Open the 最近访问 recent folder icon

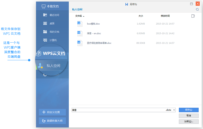tap(45, 15)
